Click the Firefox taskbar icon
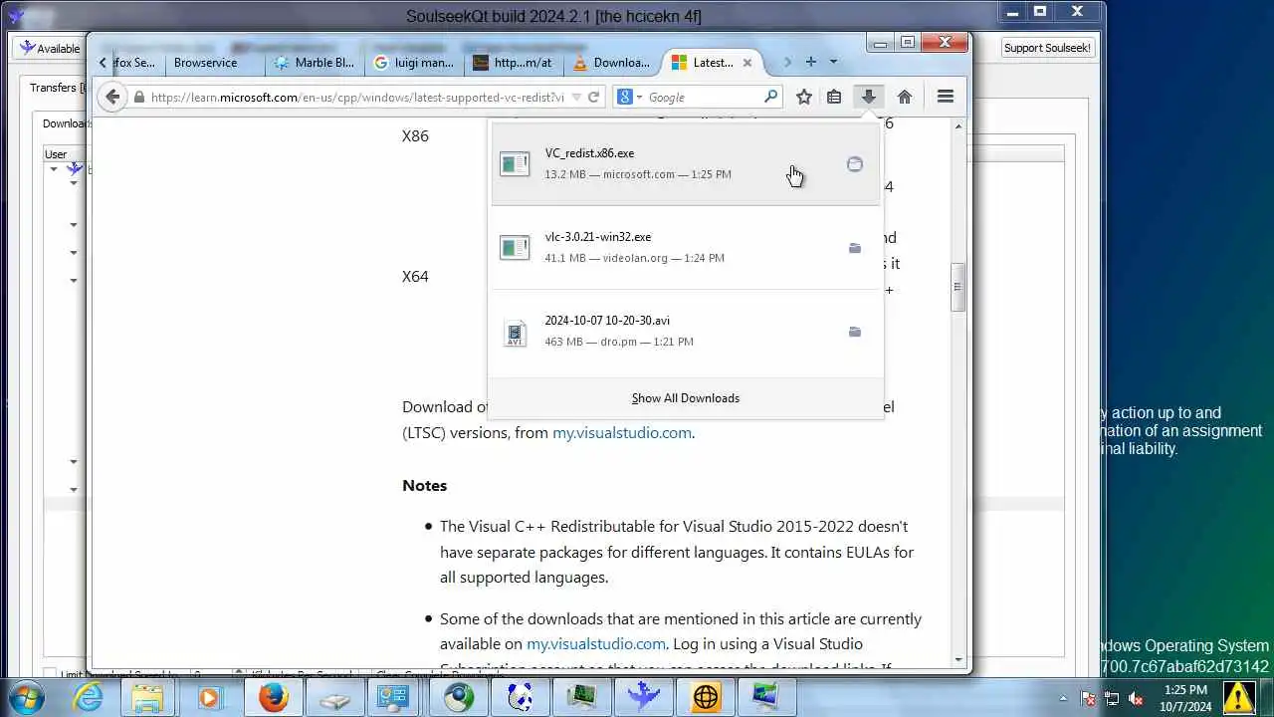1274x717 pixels. click(274, 697)
